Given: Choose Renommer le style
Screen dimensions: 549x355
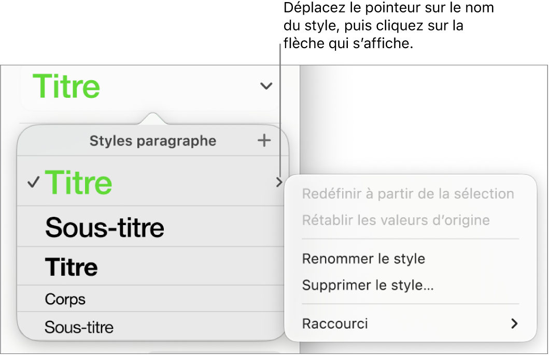Looking at the screenshot, I should (x=363, y=258).
